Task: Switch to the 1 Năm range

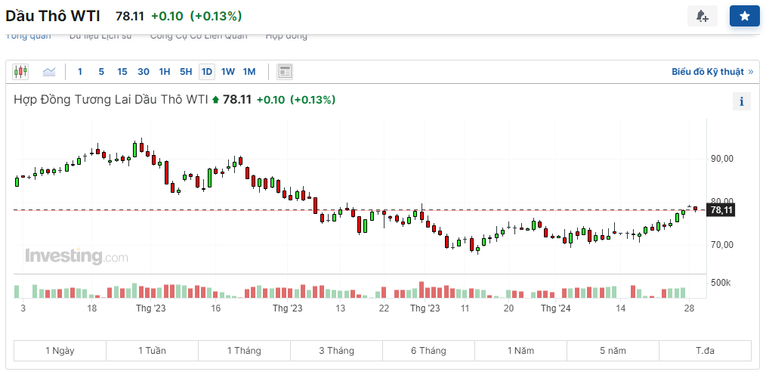Action: 520,351
